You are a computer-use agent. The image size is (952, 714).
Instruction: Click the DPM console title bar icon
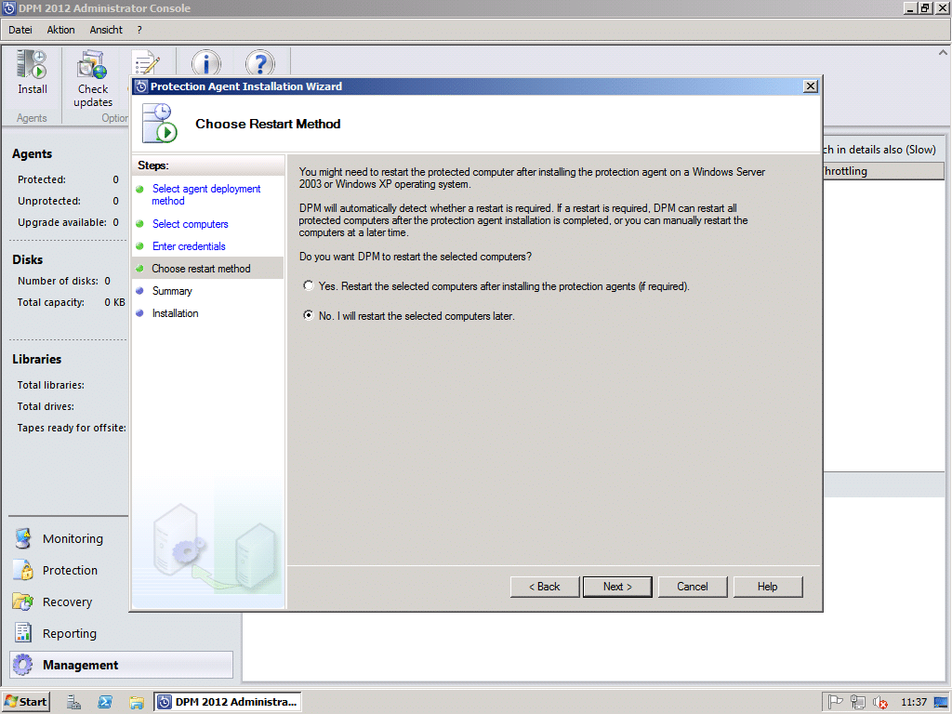[x=8, y=7]
